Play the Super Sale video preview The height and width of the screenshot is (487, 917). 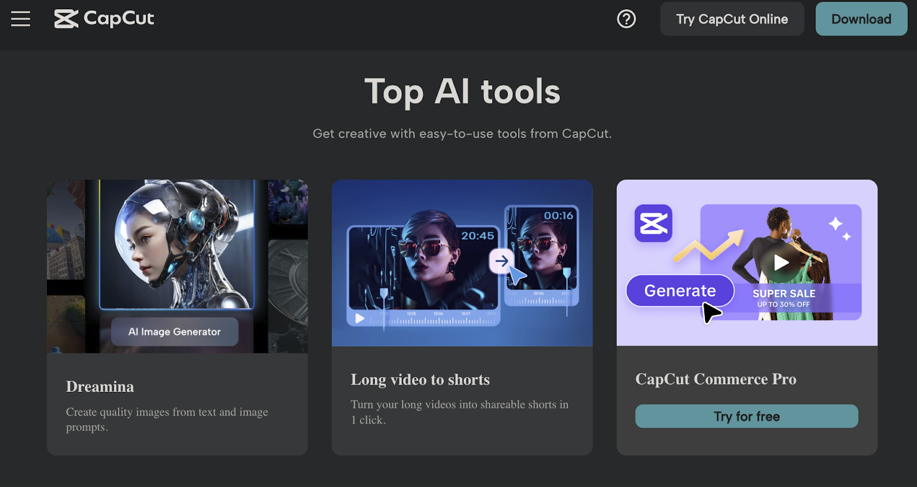(781, 262)
